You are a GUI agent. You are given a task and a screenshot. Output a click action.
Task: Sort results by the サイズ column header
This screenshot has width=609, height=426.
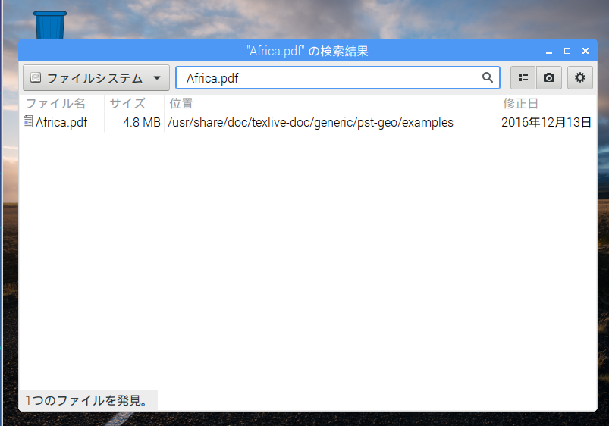(127, 104)
